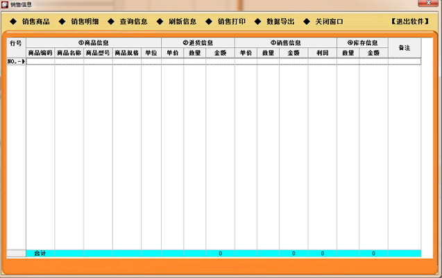Image resolution: width=442 pixels, height=278 pixels.
Task: Open the 销售明细 menu item
Action: tap(85, 21)
